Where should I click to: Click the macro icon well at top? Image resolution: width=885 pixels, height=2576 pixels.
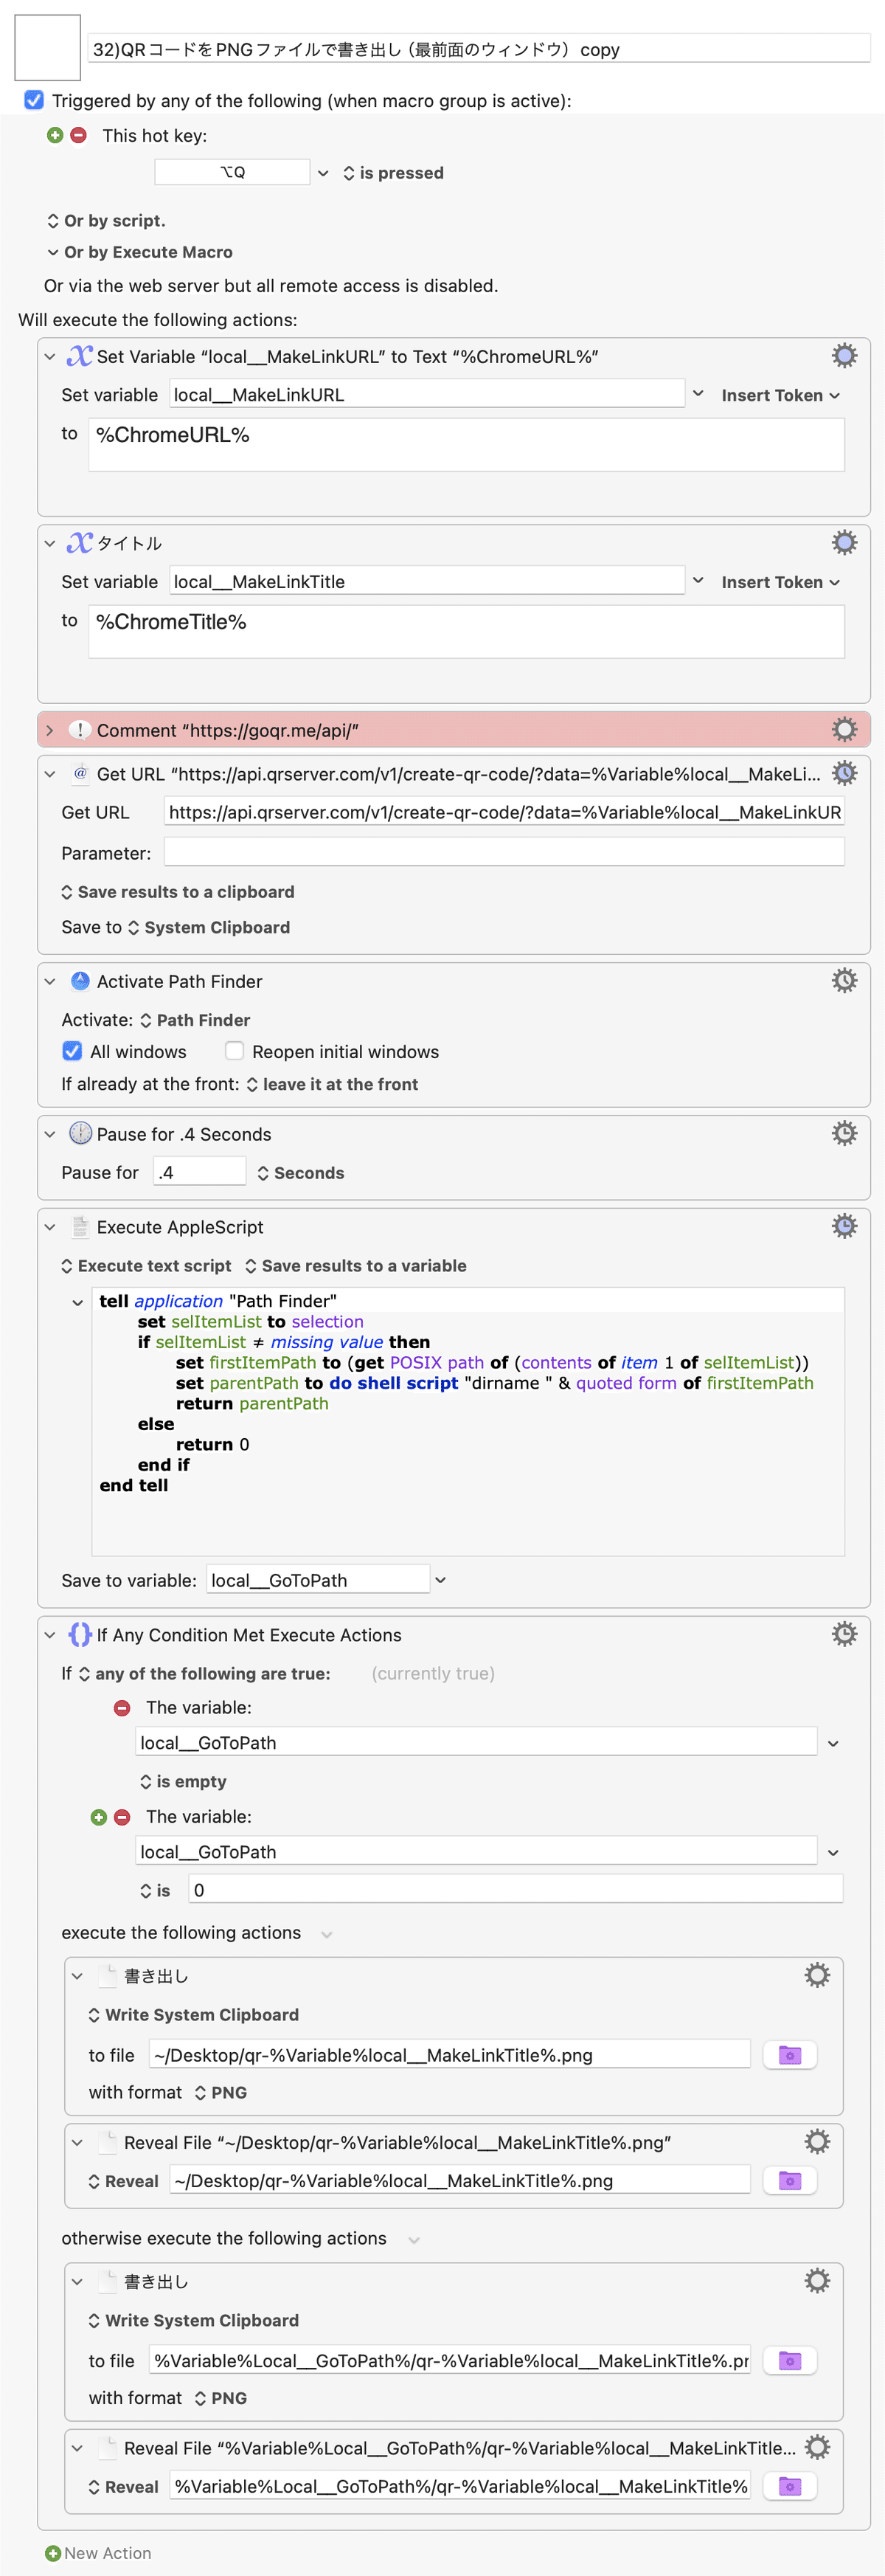coord(47,47)
